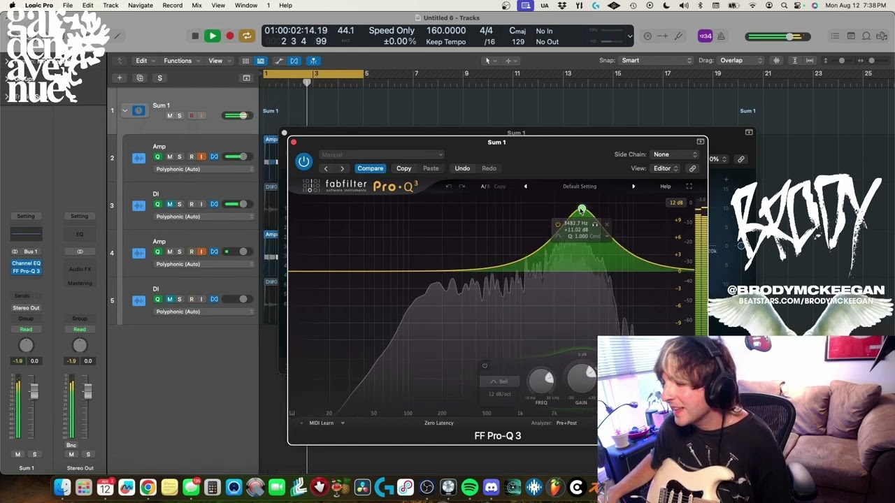
Task: Click the plugin Copy button
Action: 404,168
